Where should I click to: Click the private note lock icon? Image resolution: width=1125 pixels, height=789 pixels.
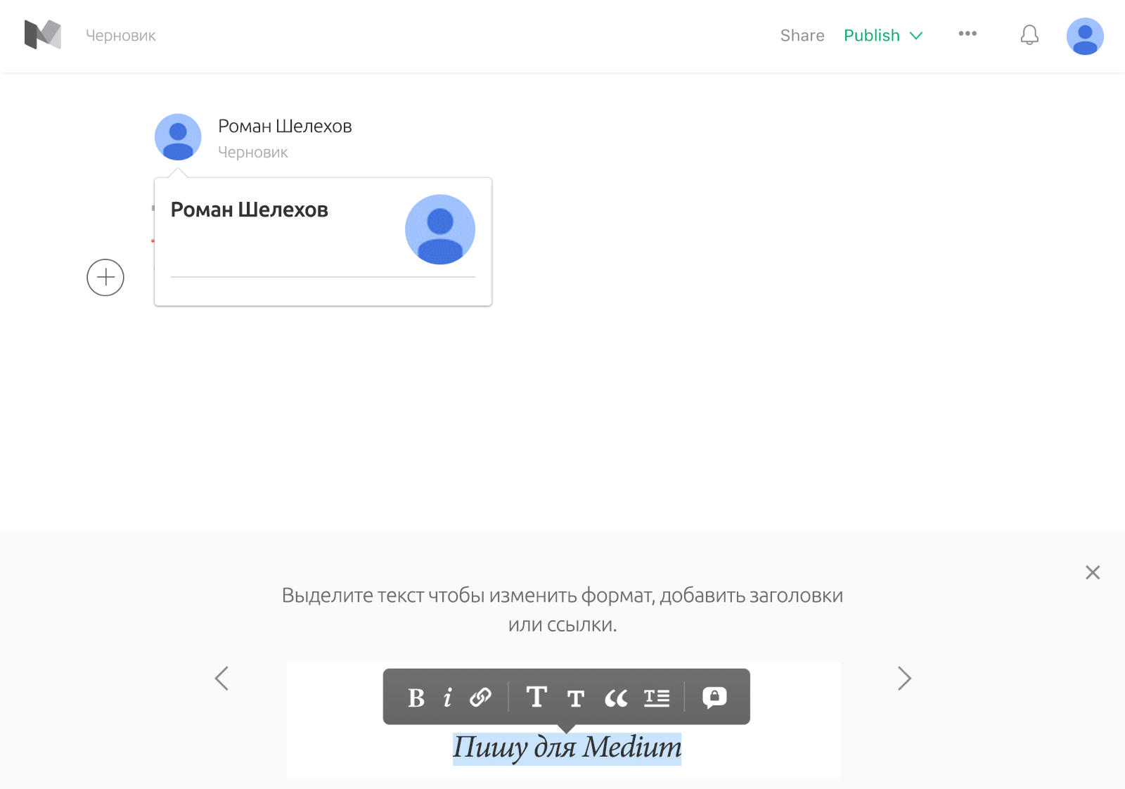point(714,697)
